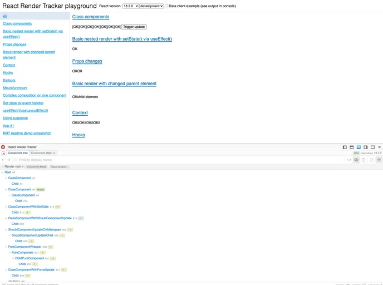Open Hooks in the sidebar
This screenshot has height=285, width=383.
click(x=8, y=72)
